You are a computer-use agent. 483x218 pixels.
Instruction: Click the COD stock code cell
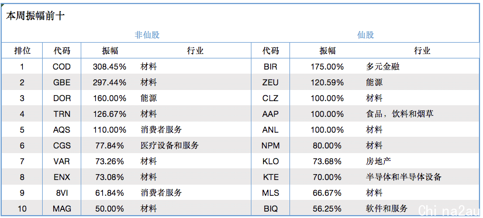tap(61, 67)
